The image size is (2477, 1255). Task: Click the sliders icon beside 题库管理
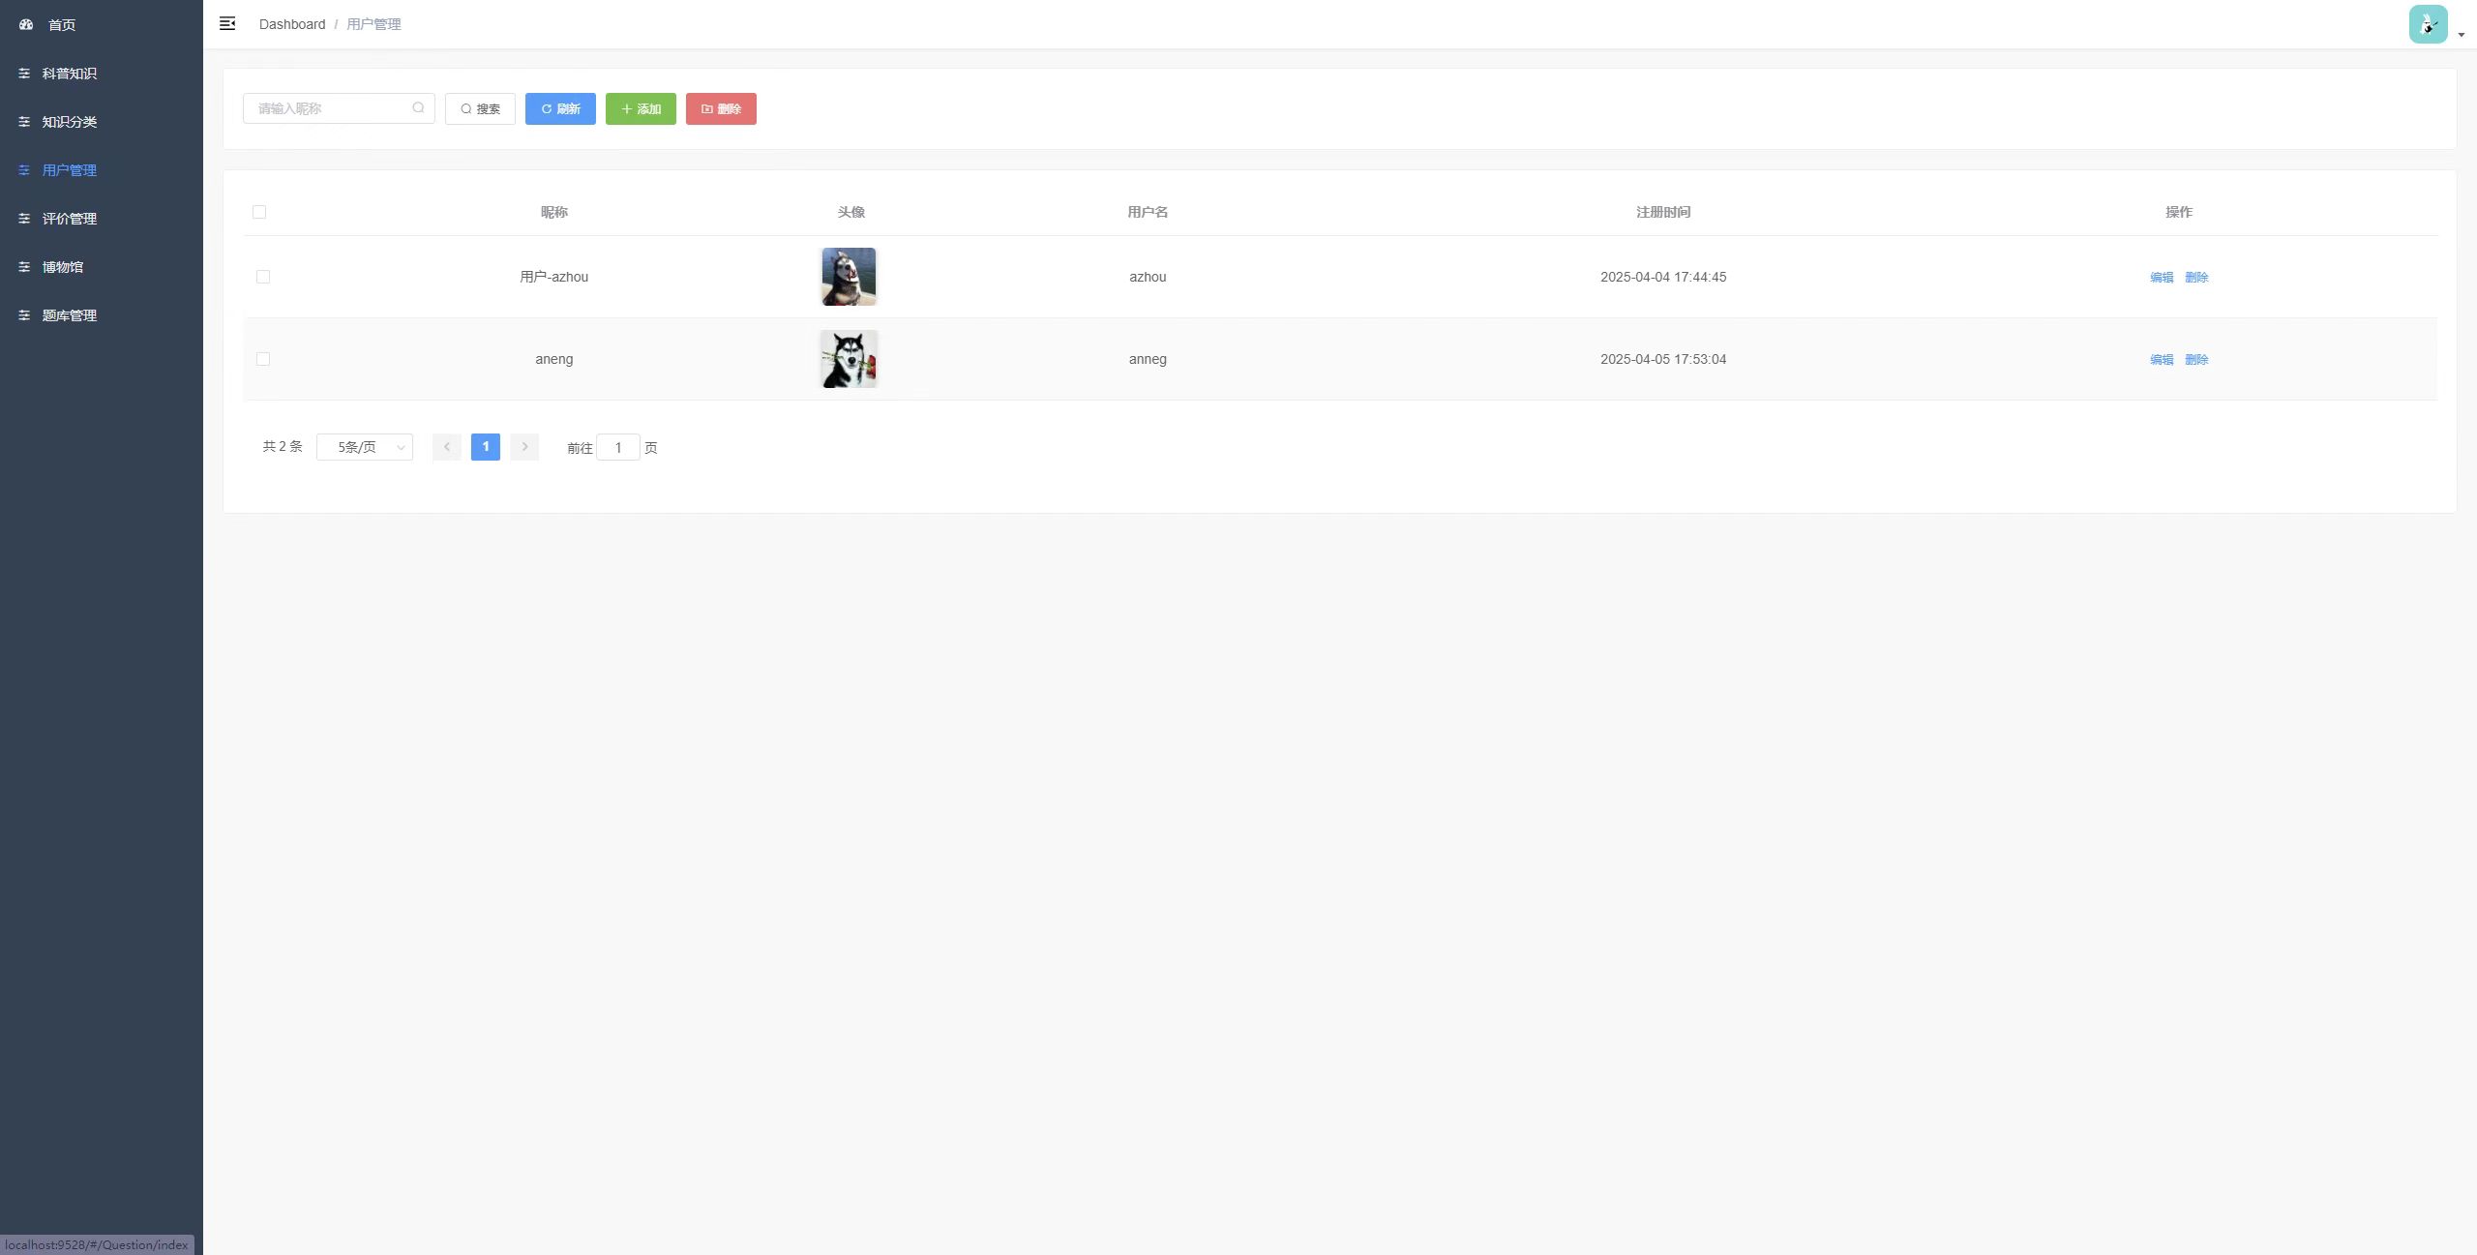[x=24, y=315]
